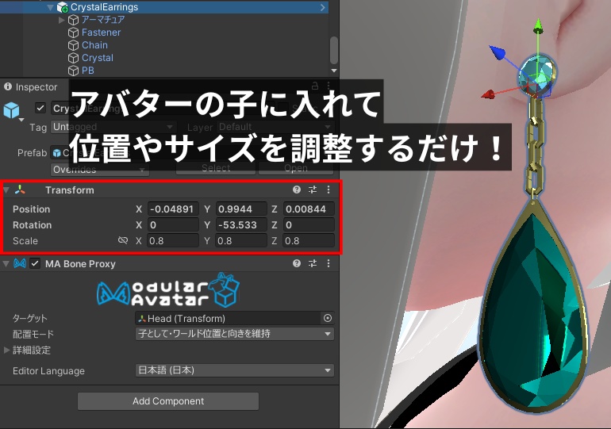Open Transform presets icon

pyautogui.click(x=313, y=190)
